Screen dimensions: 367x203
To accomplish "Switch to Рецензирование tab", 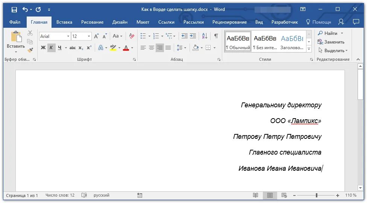I will click(x=229, y=22).
